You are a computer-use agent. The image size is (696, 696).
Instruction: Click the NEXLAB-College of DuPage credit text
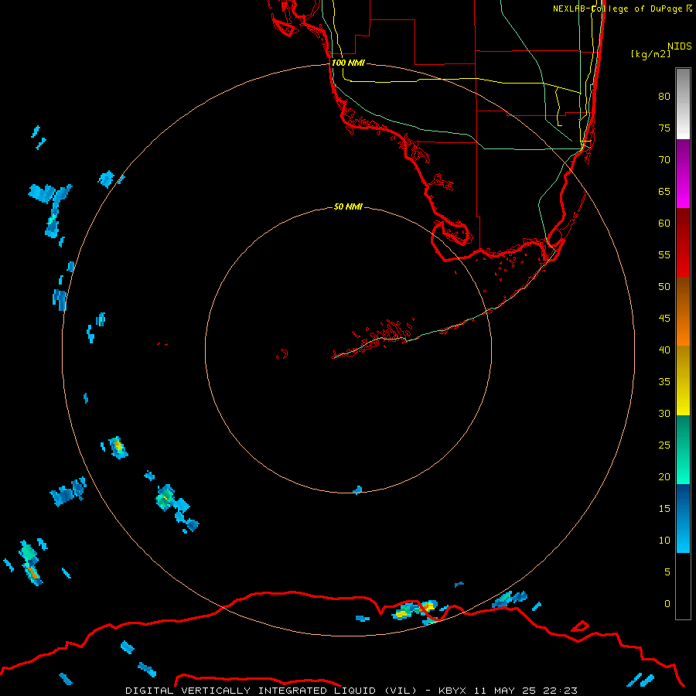click(617, 9)
